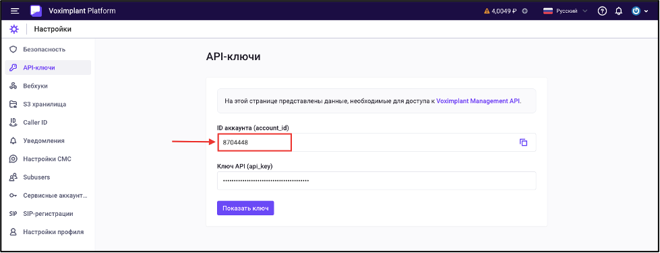
Task: Click the Настройки header title
Action: 53,29
